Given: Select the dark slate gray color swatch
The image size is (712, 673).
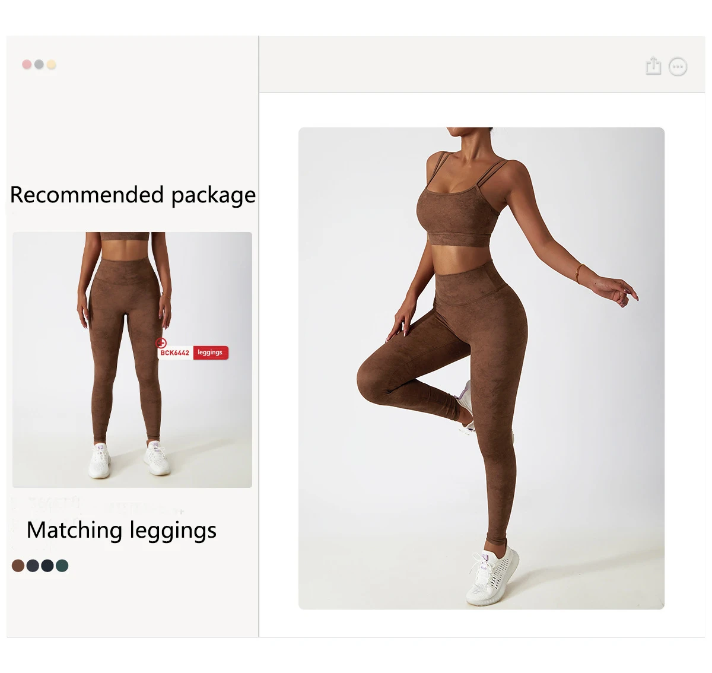Looking at the screenshot, I should click(33, 566).
